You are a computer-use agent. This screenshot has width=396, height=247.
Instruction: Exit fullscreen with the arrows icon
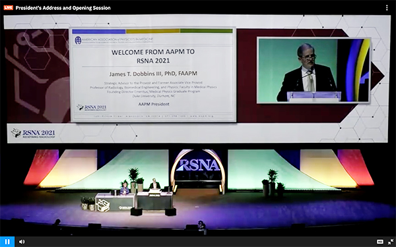coord(391,242)
